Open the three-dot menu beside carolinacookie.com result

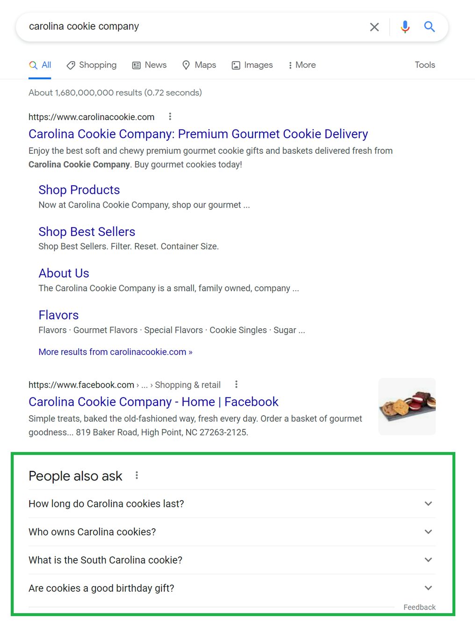point(170,116)
